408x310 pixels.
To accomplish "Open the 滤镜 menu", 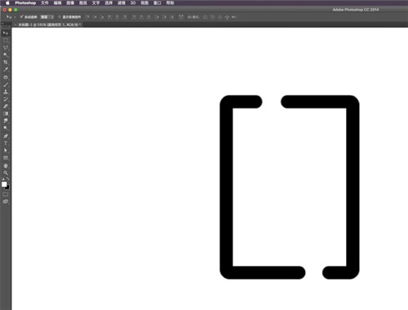I will click(x=122, y=3).
